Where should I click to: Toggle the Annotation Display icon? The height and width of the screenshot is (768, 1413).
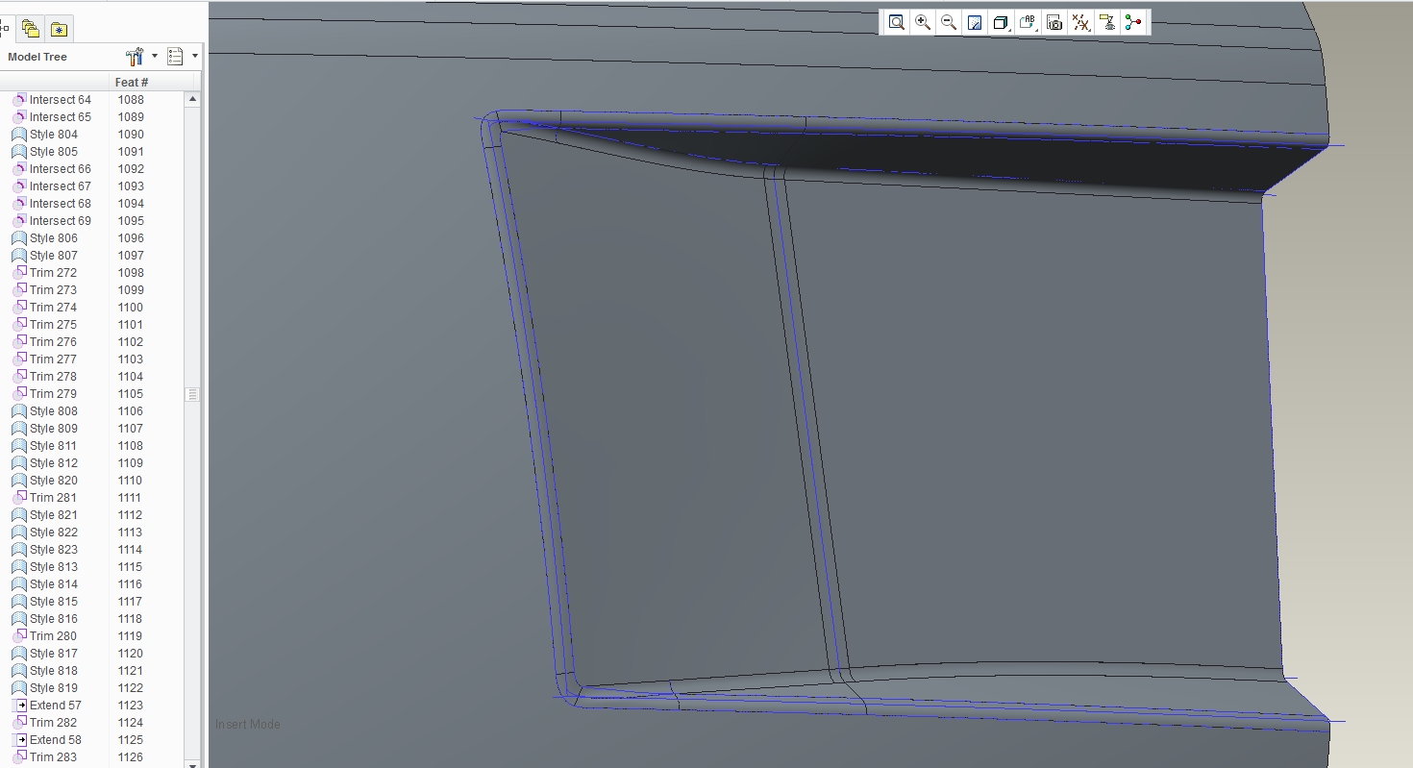click(x=1107, y=22)
